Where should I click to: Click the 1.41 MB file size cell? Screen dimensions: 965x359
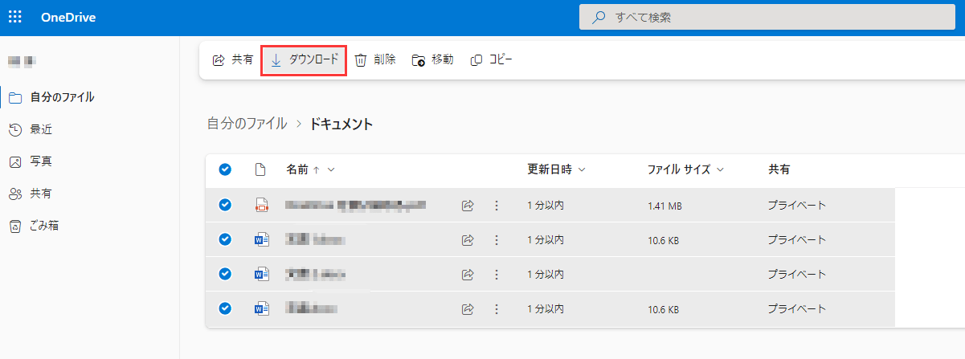coord(664,206)
